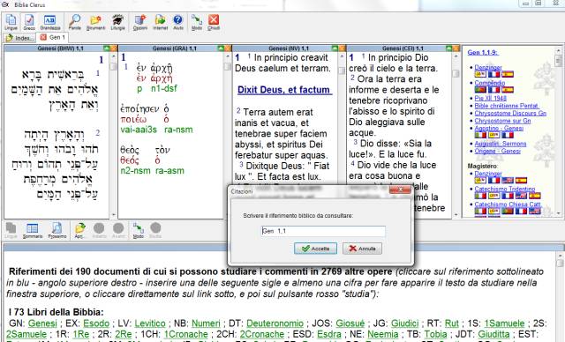Screen dimensions: 565x342
Task: Open the Lingue toolbar icon
Action: 11,22
